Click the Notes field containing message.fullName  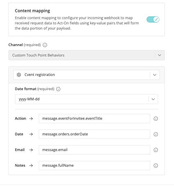click(94, 166)
